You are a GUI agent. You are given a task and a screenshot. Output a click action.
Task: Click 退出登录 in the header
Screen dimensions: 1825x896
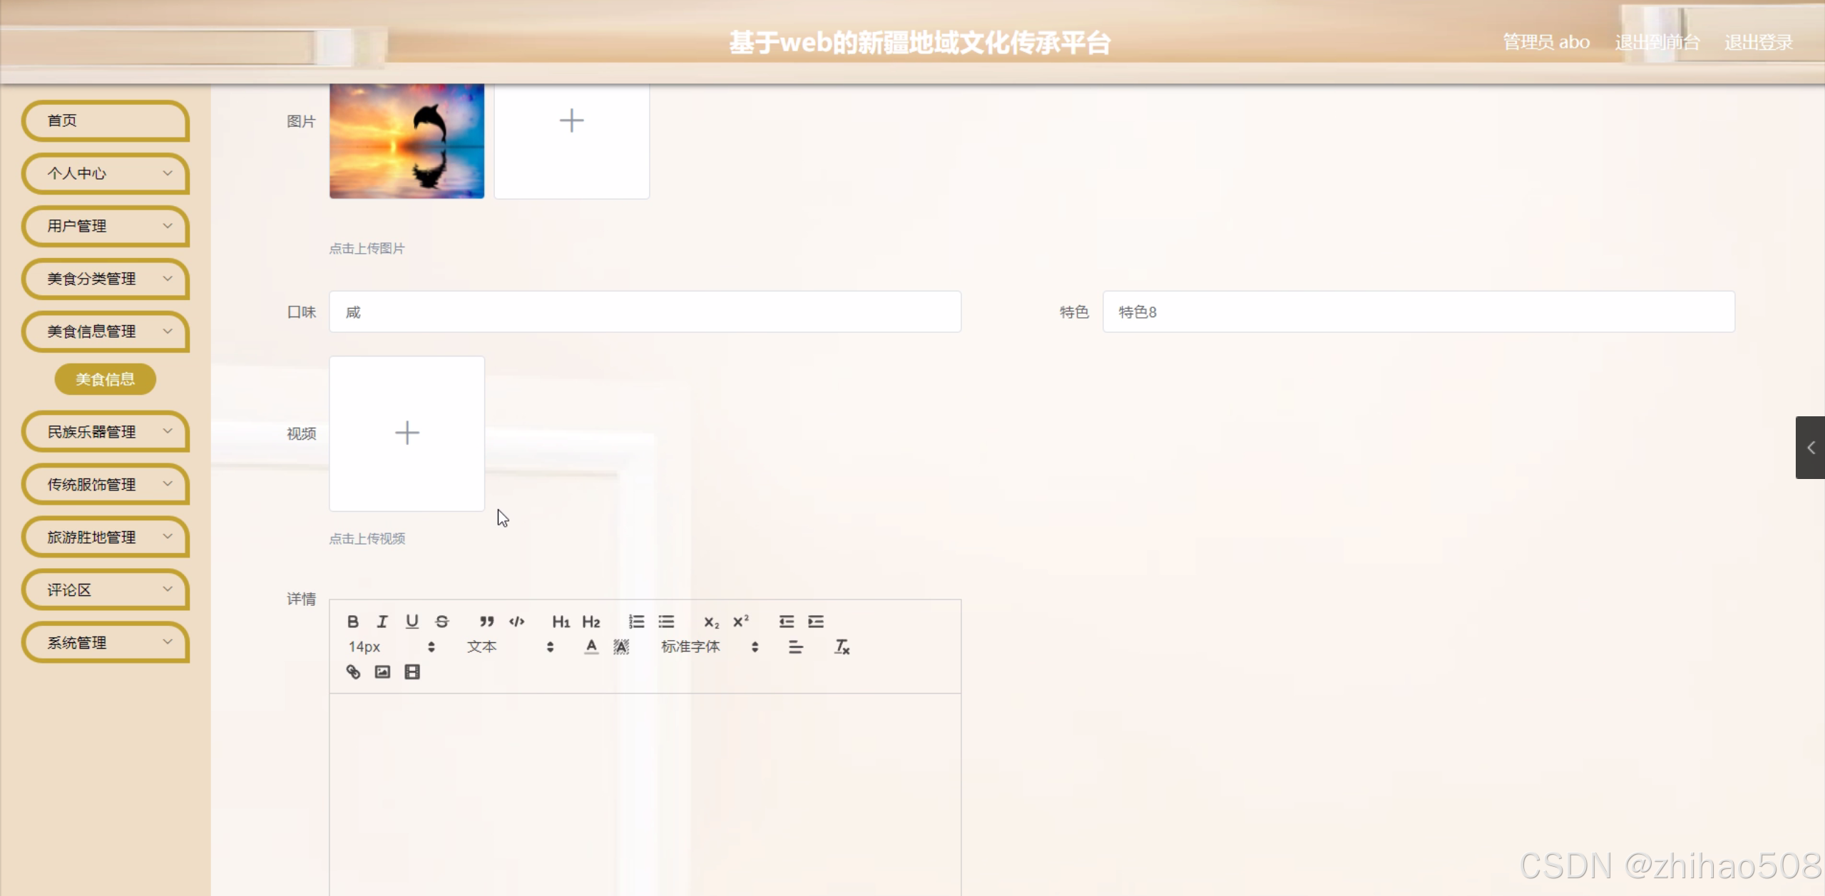1758,43
